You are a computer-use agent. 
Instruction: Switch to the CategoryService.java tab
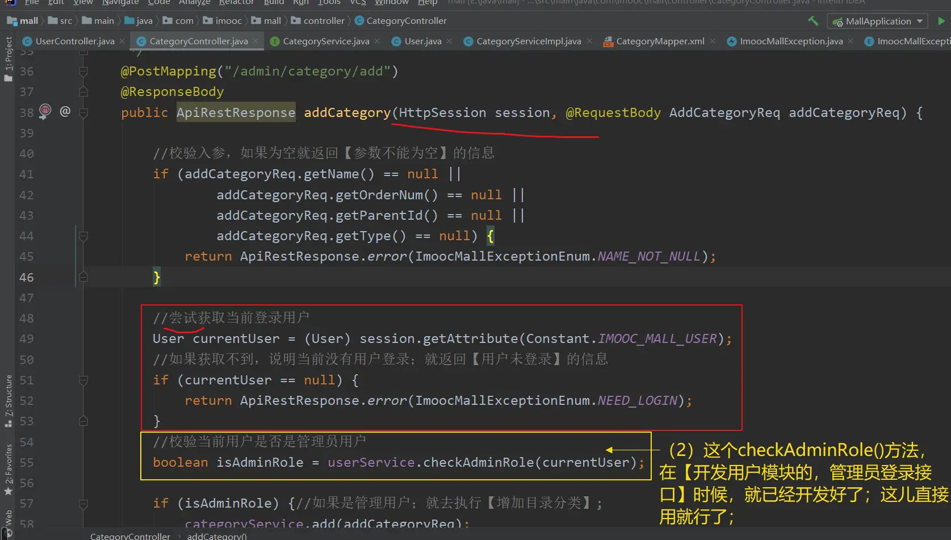click(x=325, y=41)
